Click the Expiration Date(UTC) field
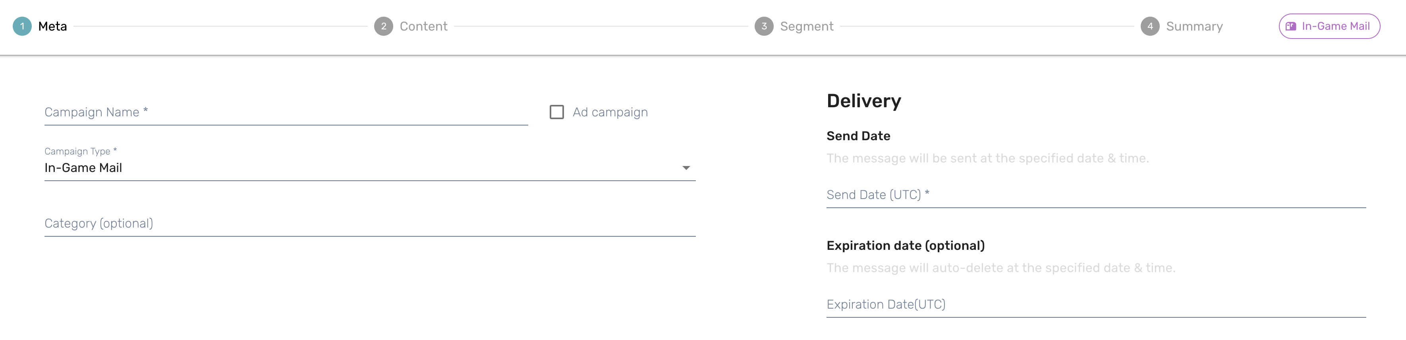Screen dimensions: 1406x340 (x=1095, y=305)
